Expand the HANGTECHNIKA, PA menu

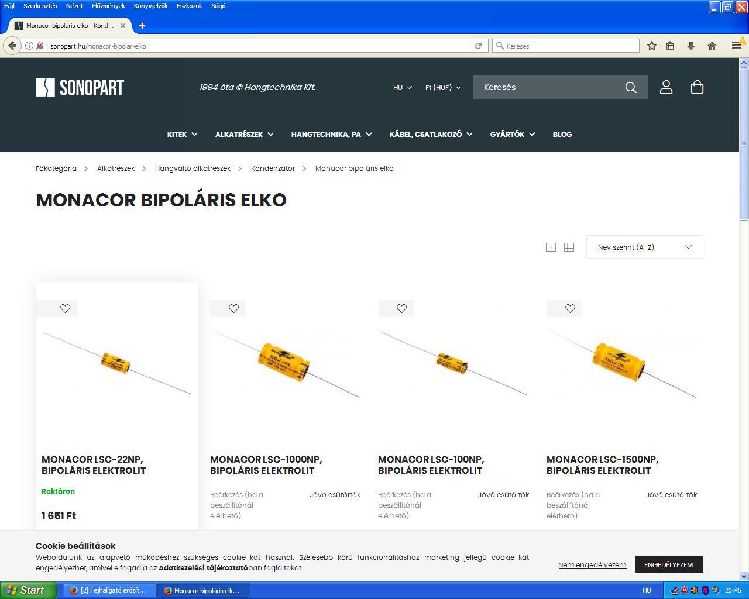pyautogui.click(x=331, y=135)
